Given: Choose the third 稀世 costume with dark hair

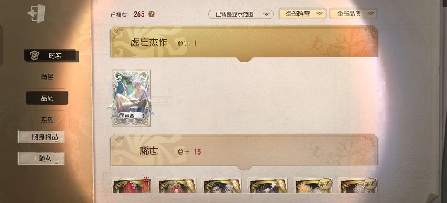Looking at the screenshot, I should 221,185.
